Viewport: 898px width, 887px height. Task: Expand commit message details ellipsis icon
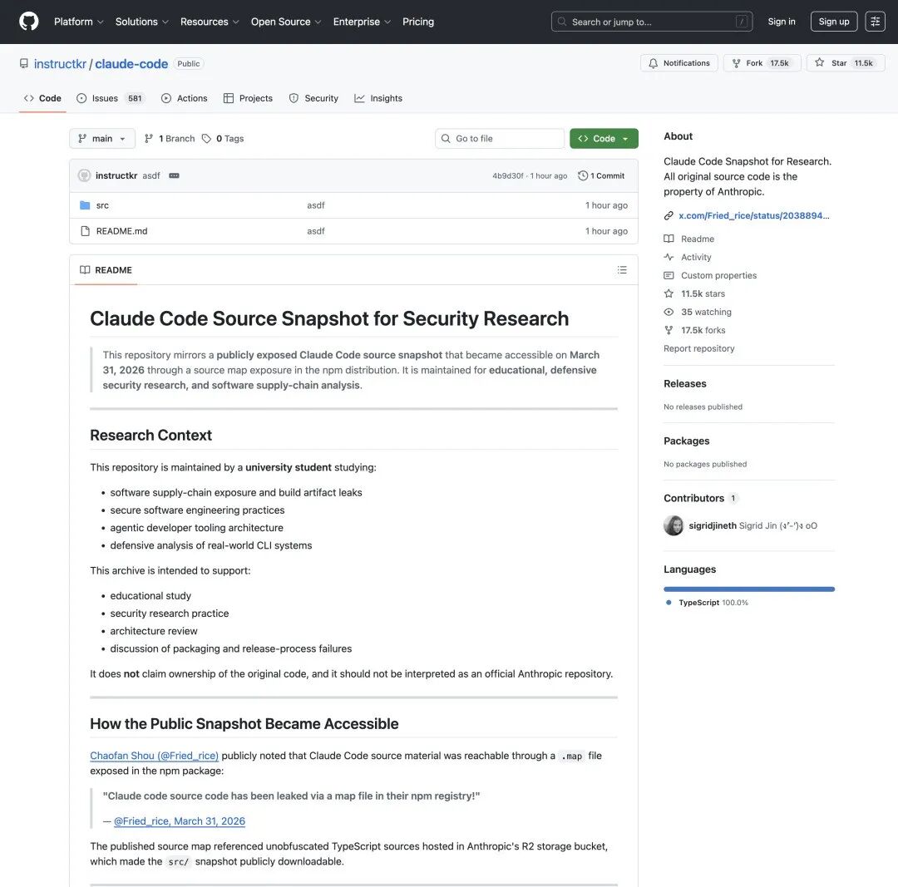[x=174, y=175]
